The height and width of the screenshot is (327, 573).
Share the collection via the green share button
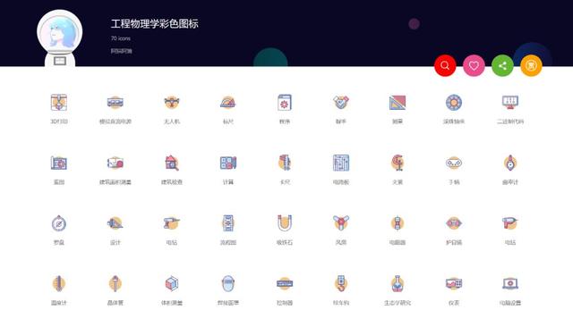(502, 65)
